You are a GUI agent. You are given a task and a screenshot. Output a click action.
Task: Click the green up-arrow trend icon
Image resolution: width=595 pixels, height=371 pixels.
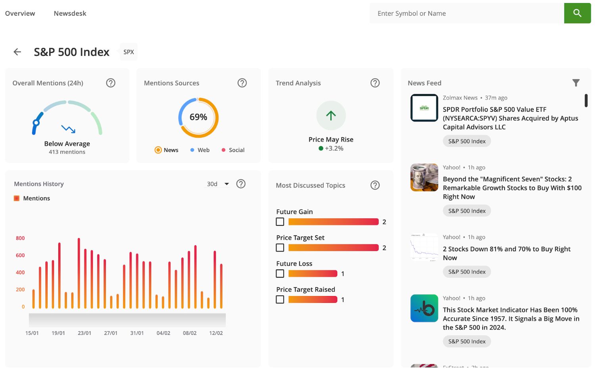(331, 115)
